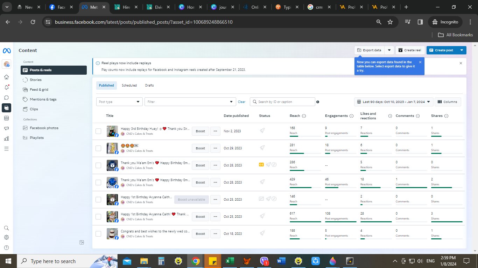Image resolution: width=478 pixels, height=268 pixels.
Task: Open the Home icon in the left rail
Action: [6, 77]
